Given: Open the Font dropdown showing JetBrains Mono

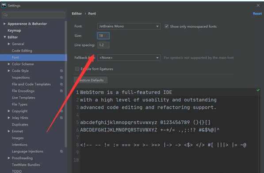Looking at the screenshot, I should tap(129, 26).
